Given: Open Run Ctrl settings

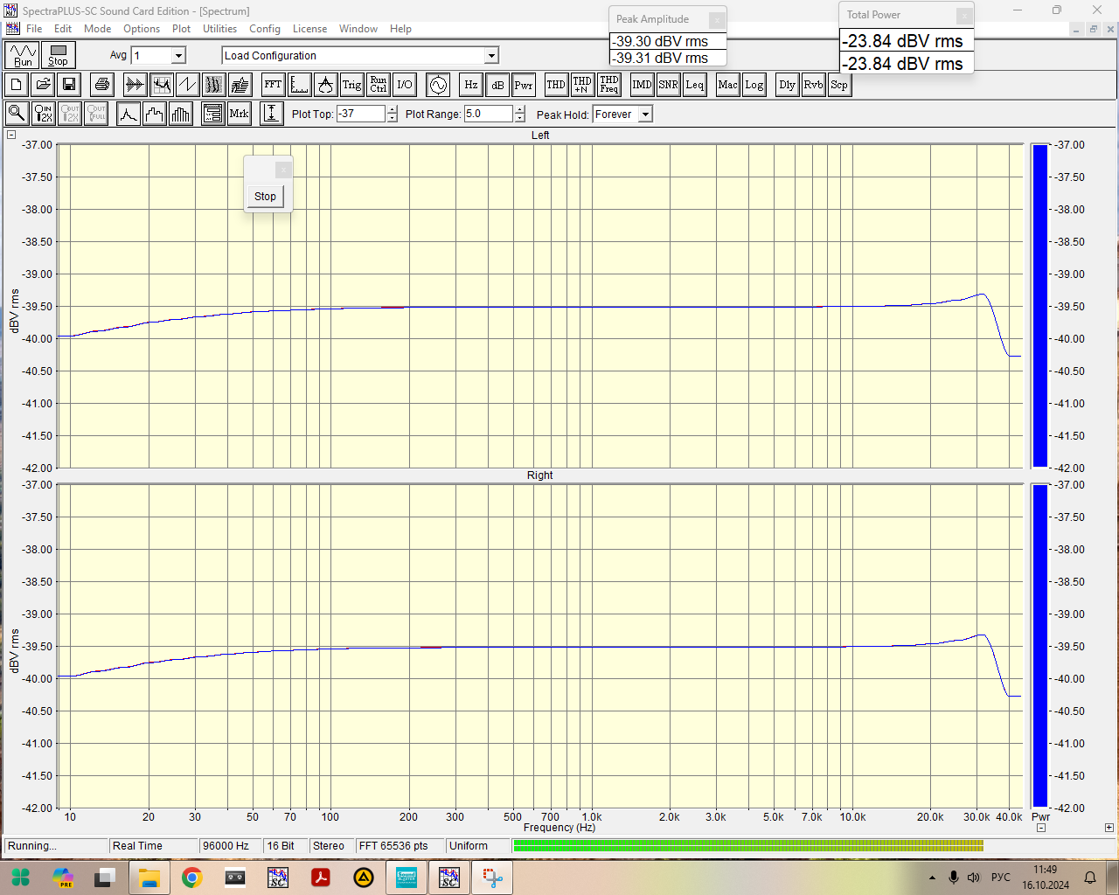Looking at the screenshot, I should 378,85.
